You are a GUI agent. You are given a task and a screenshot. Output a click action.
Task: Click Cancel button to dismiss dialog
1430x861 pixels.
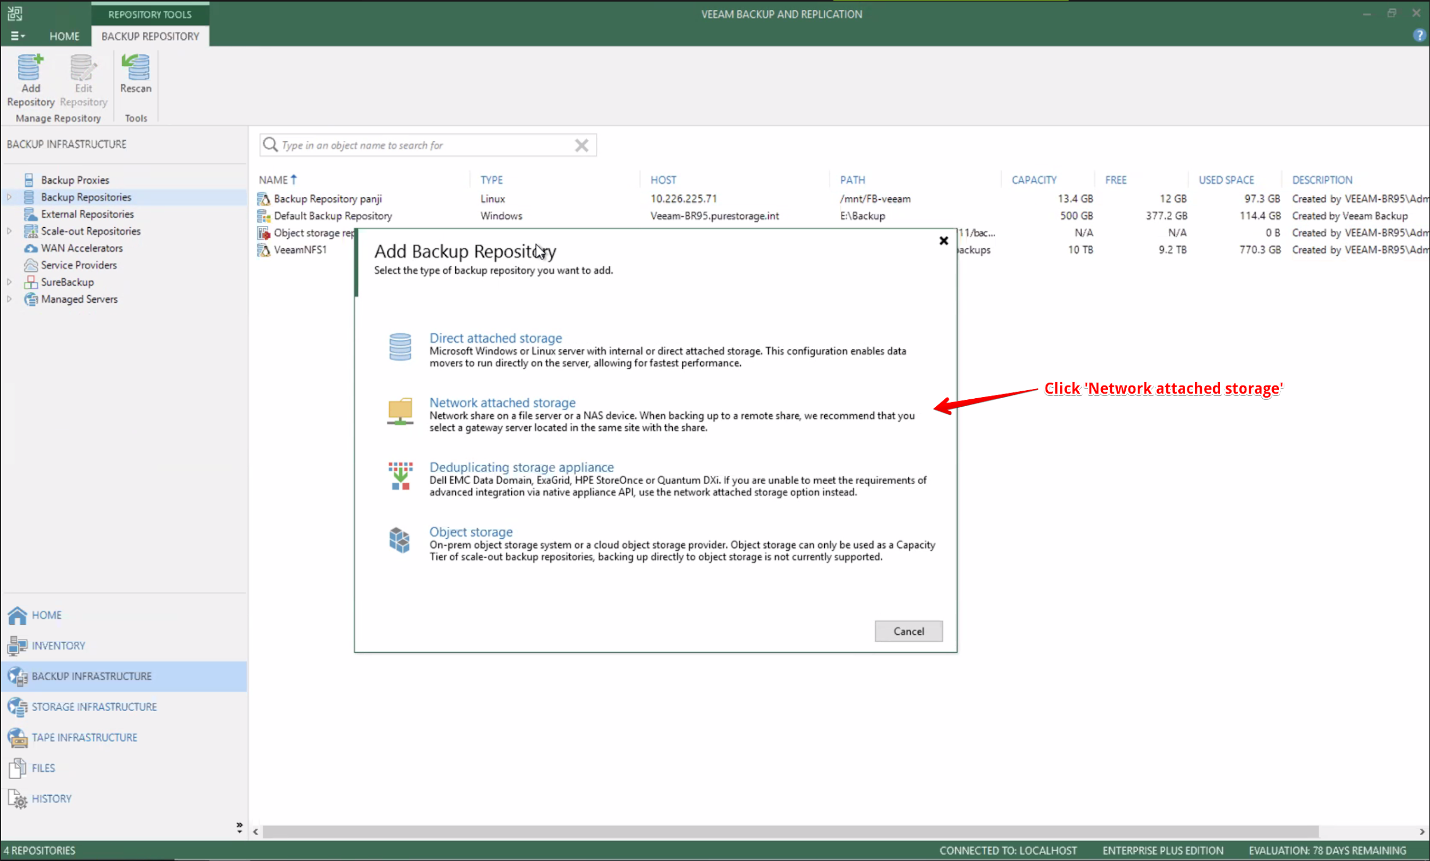pos(908,631)
